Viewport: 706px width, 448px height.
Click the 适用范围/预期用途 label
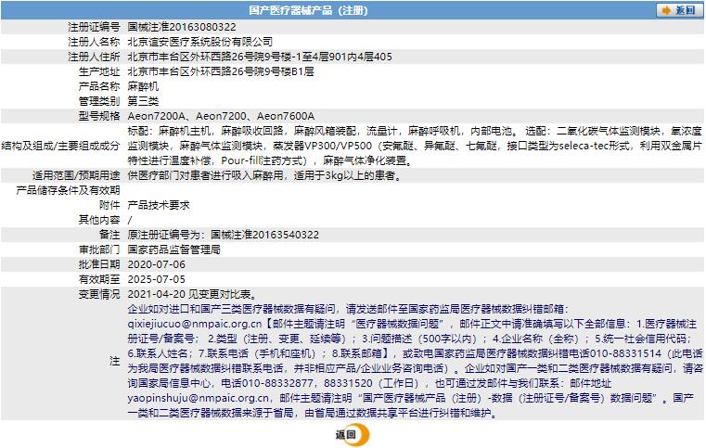coord(76,175)
